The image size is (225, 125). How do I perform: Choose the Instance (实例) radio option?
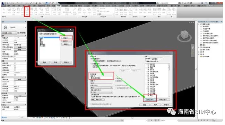(116, 81)
